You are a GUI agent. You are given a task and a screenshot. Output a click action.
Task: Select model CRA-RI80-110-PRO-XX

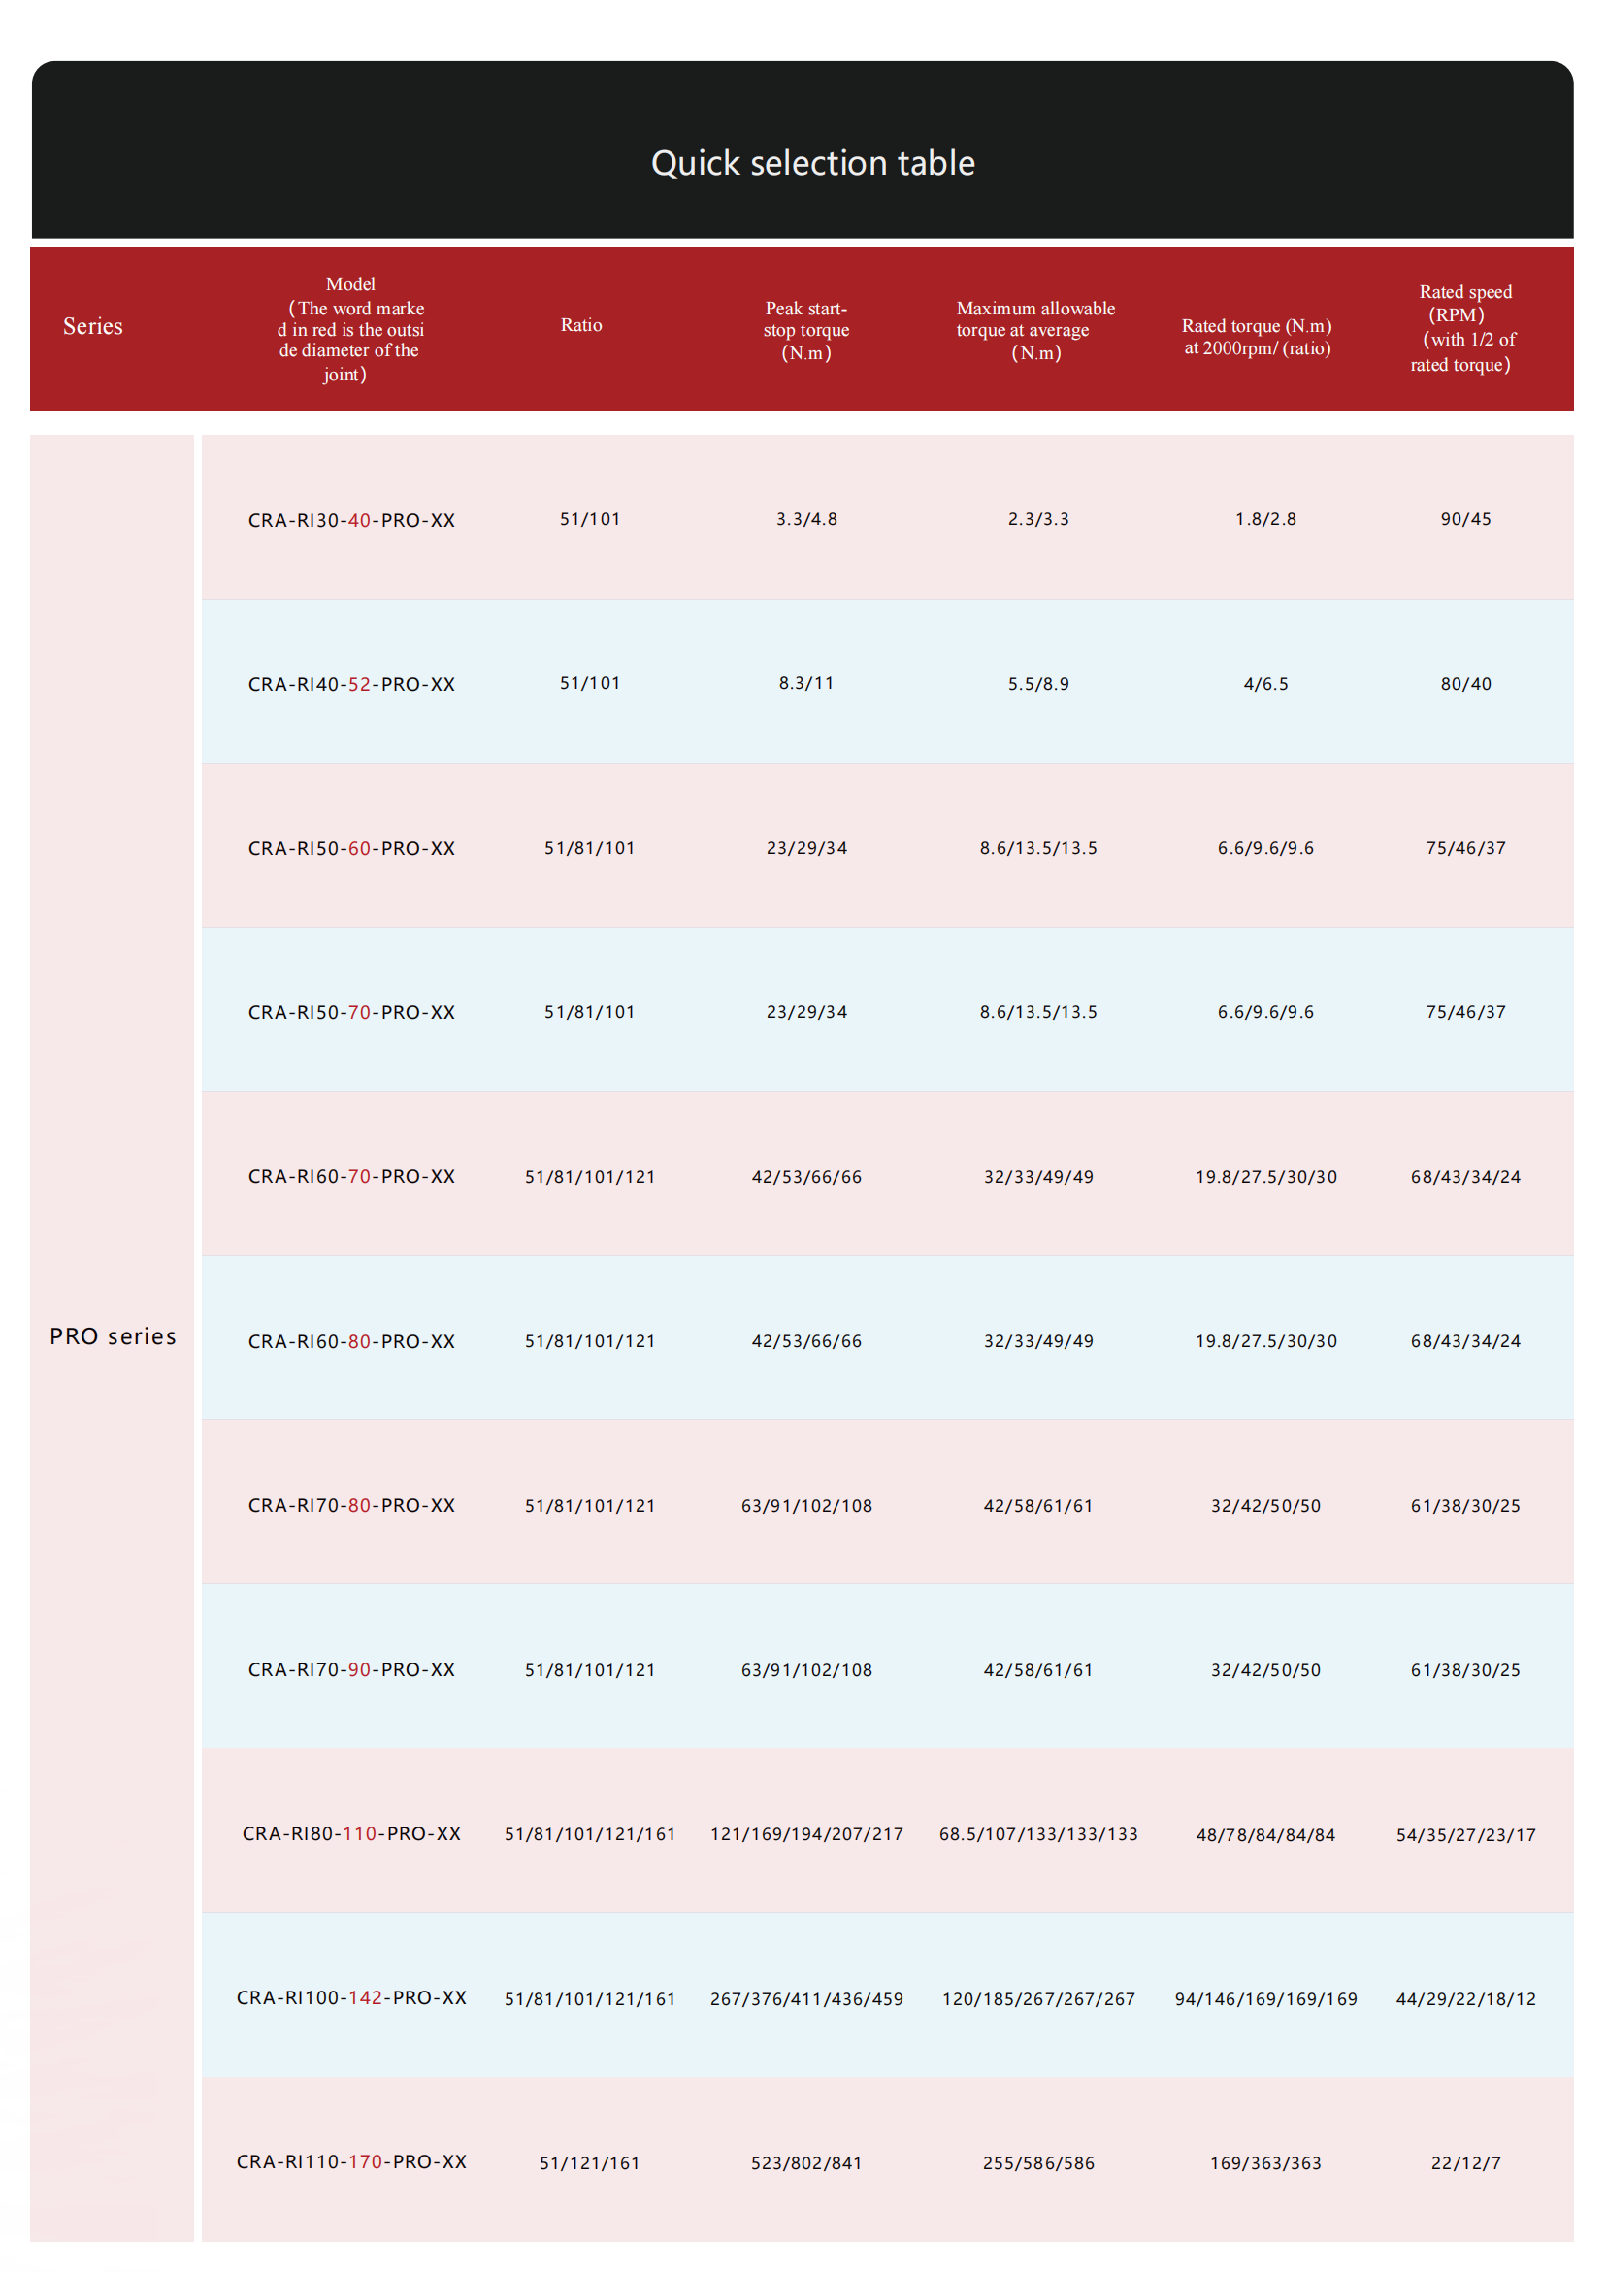click(x=351, y=1832)
